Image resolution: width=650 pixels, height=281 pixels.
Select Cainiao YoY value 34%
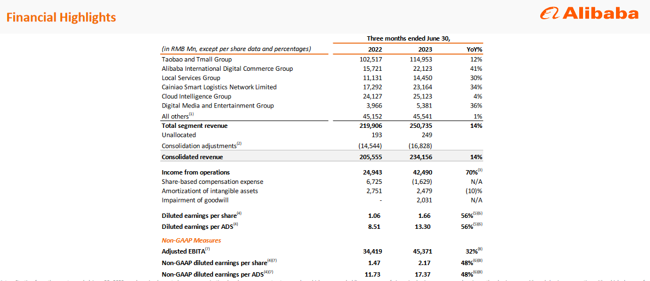point(476,87)
